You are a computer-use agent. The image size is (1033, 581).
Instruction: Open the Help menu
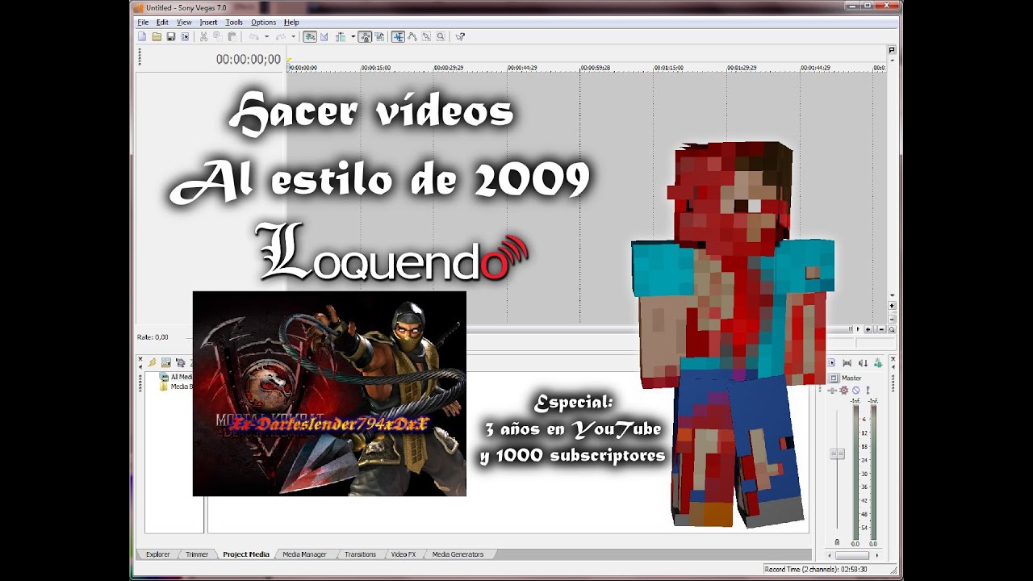tap(291, 23)
